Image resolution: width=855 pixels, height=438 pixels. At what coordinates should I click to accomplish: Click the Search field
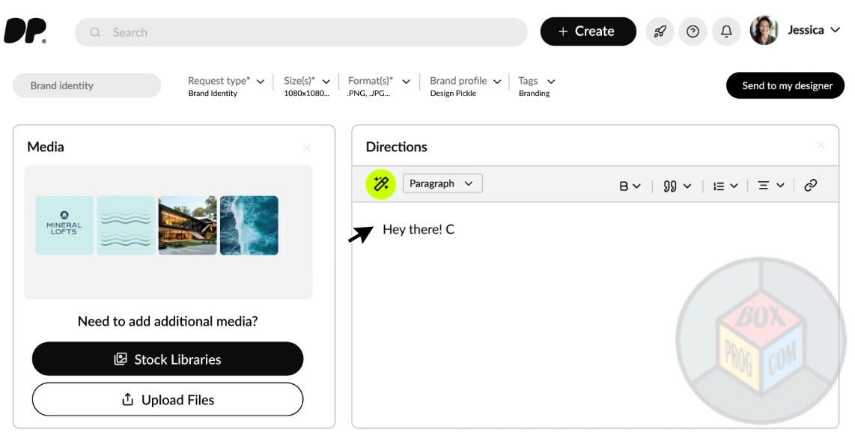click(301, 32)
